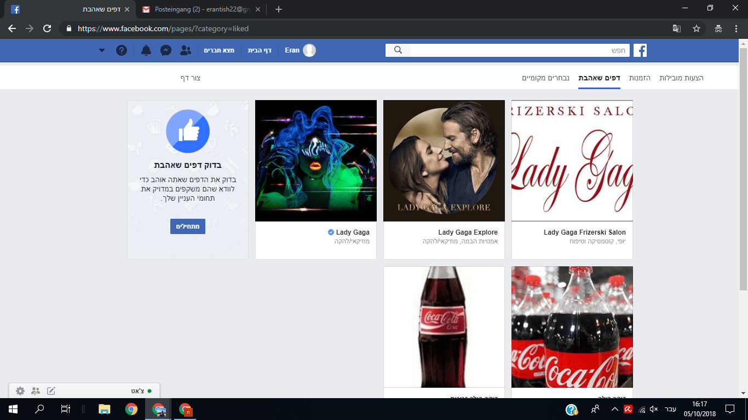
Task: Click the translate page icon
Action: tap(677, 28)
